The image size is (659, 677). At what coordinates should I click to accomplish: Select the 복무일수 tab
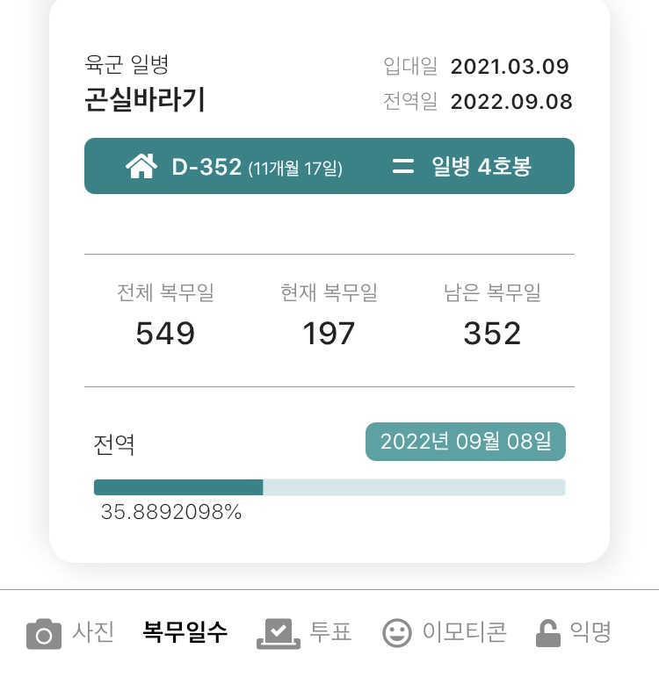[185, 632]
